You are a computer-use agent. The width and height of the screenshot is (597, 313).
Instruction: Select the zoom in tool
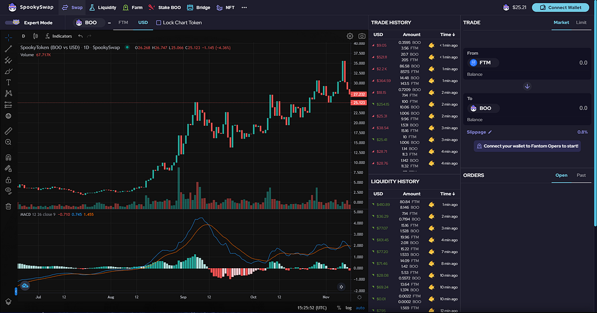click(8, 142)
